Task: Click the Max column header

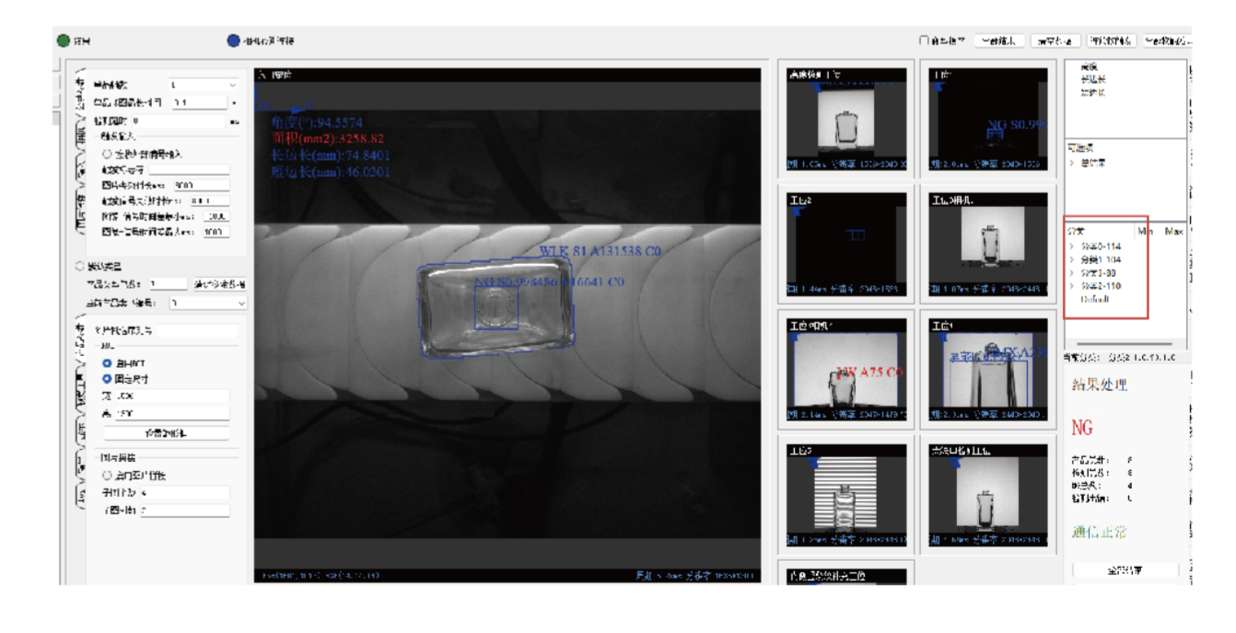Action: [x=1173, y=231]
